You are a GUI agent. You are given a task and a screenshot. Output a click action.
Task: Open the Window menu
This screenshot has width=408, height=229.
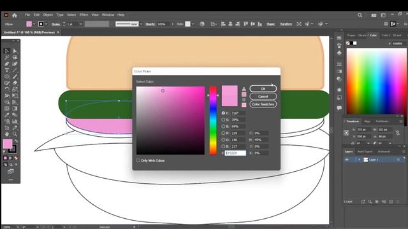[108, 15]
